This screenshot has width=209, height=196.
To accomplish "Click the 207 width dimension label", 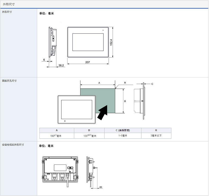I will pyautogui.click(x=88, y=62).
